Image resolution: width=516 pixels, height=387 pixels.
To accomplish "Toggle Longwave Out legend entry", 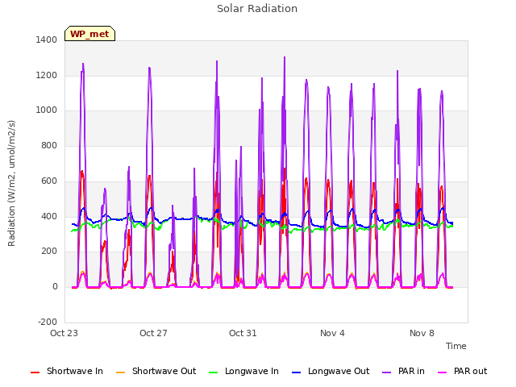I will (331, 371).
